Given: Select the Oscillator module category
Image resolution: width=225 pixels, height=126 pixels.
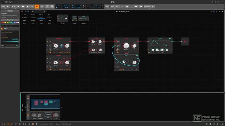Looking at the screenshot, I should [x=24, y=17].
